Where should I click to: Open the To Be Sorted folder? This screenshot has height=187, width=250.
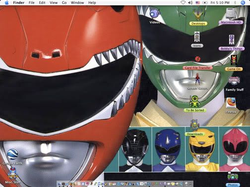click(195, 101)
